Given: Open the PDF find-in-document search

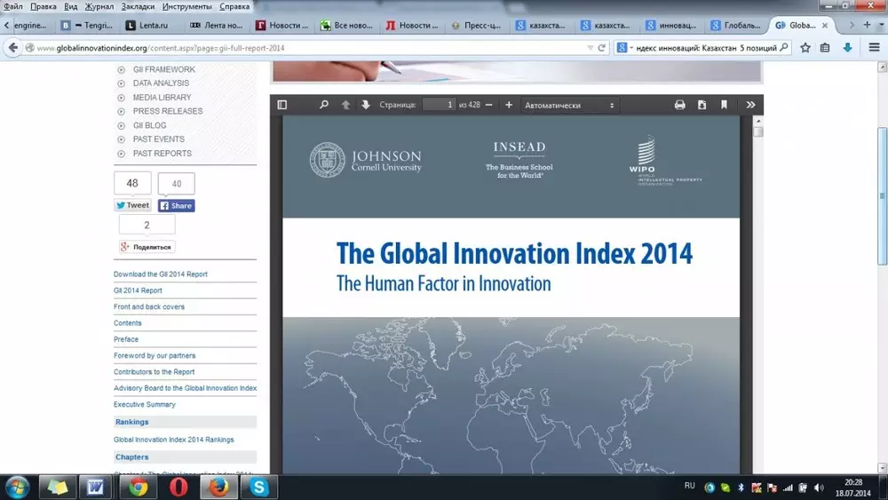Looking at the screenshot, I should pos(324,105).
